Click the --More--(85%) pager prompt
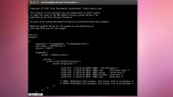Image resolution: width=173 pixels, height=97 pixels. click(35, 95)
